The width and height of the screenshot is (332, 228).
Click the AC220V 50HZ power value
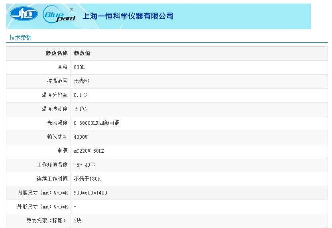point(89,151)
